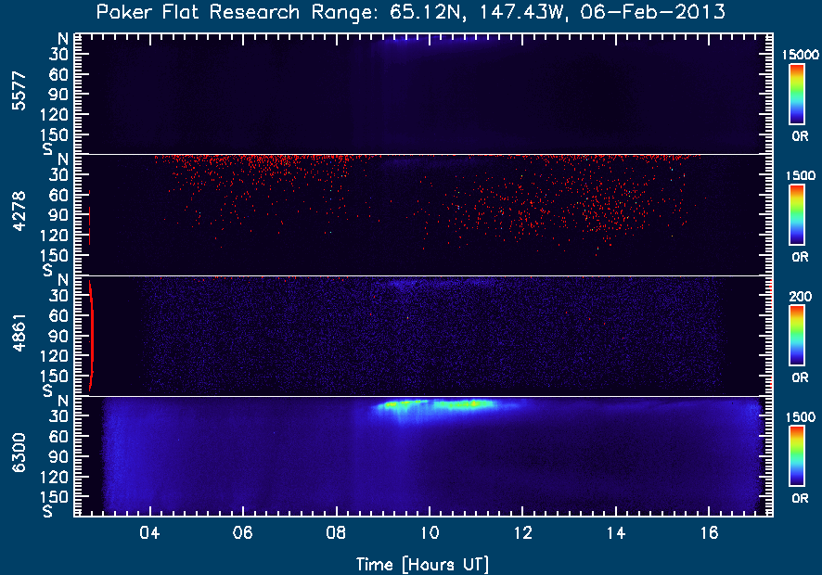The width and height of the screenshot is (822, 575).
Task: Click the N label of the 4278 panel
Action: (x=63, y=160)
